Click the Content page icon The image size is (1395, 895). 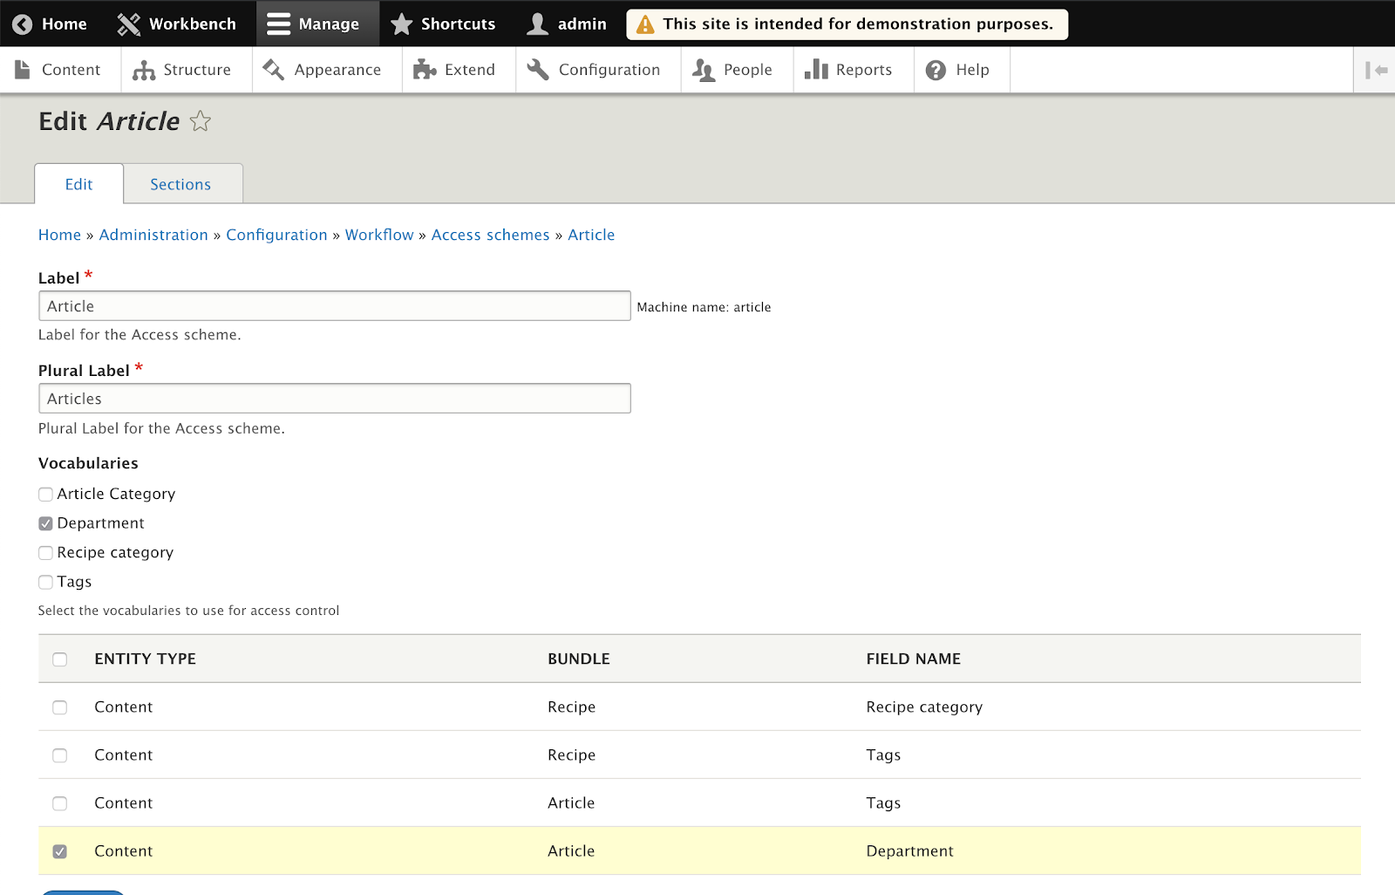click(x=23, y=70)
